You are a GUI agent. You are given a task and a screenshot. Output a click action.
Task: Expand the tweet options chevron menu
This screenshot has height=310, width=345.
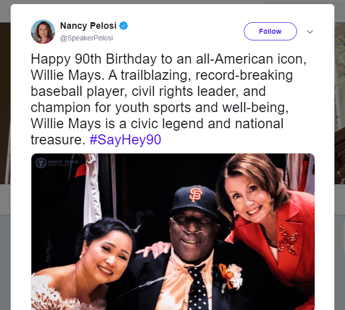tap(310, 31)
